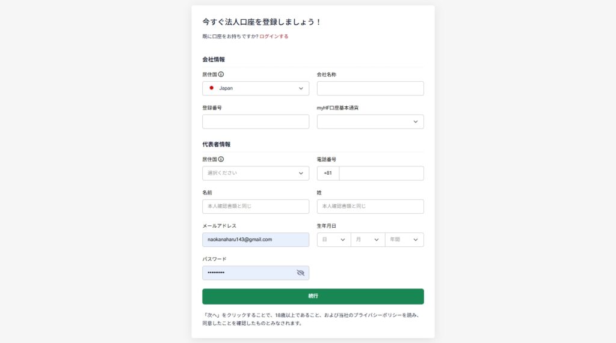The width and height of the screenshot is (616, 343).
Task: Click into the 登録番号 input field
Action: 256,122
